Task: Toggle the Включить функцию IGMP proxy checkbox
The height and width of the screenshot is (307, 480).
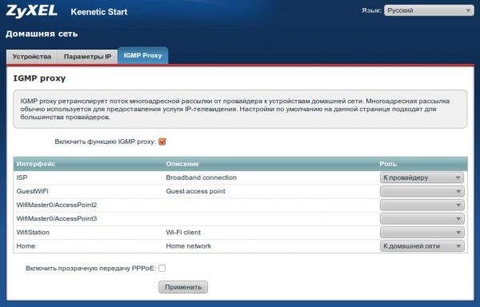Action: point(162,142)
